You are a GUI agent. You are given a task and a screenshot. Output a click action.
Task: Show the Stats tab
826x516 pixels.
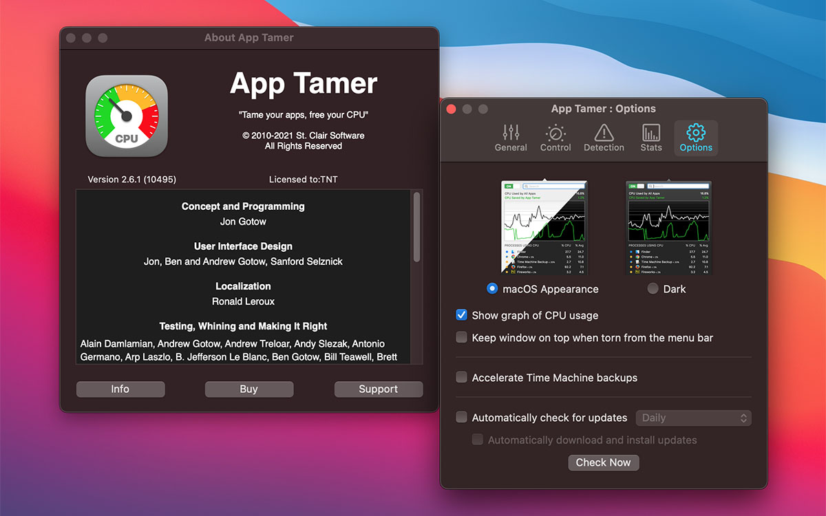click(x=651, y=138)
